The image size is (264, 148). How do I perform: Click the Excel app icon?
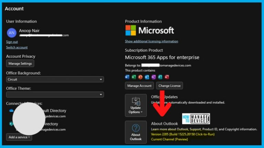pos(134,77)
